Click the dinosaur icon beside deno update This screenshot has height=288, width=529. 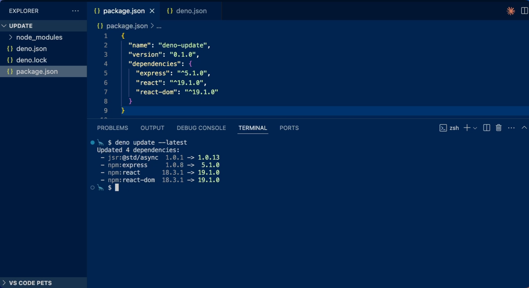[x=101, y=143]
